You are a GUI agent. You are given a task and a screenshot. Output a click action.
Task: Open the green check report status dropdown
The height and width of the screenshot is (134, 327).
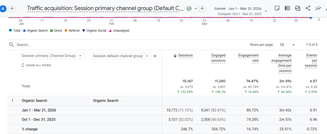point(192,9)
